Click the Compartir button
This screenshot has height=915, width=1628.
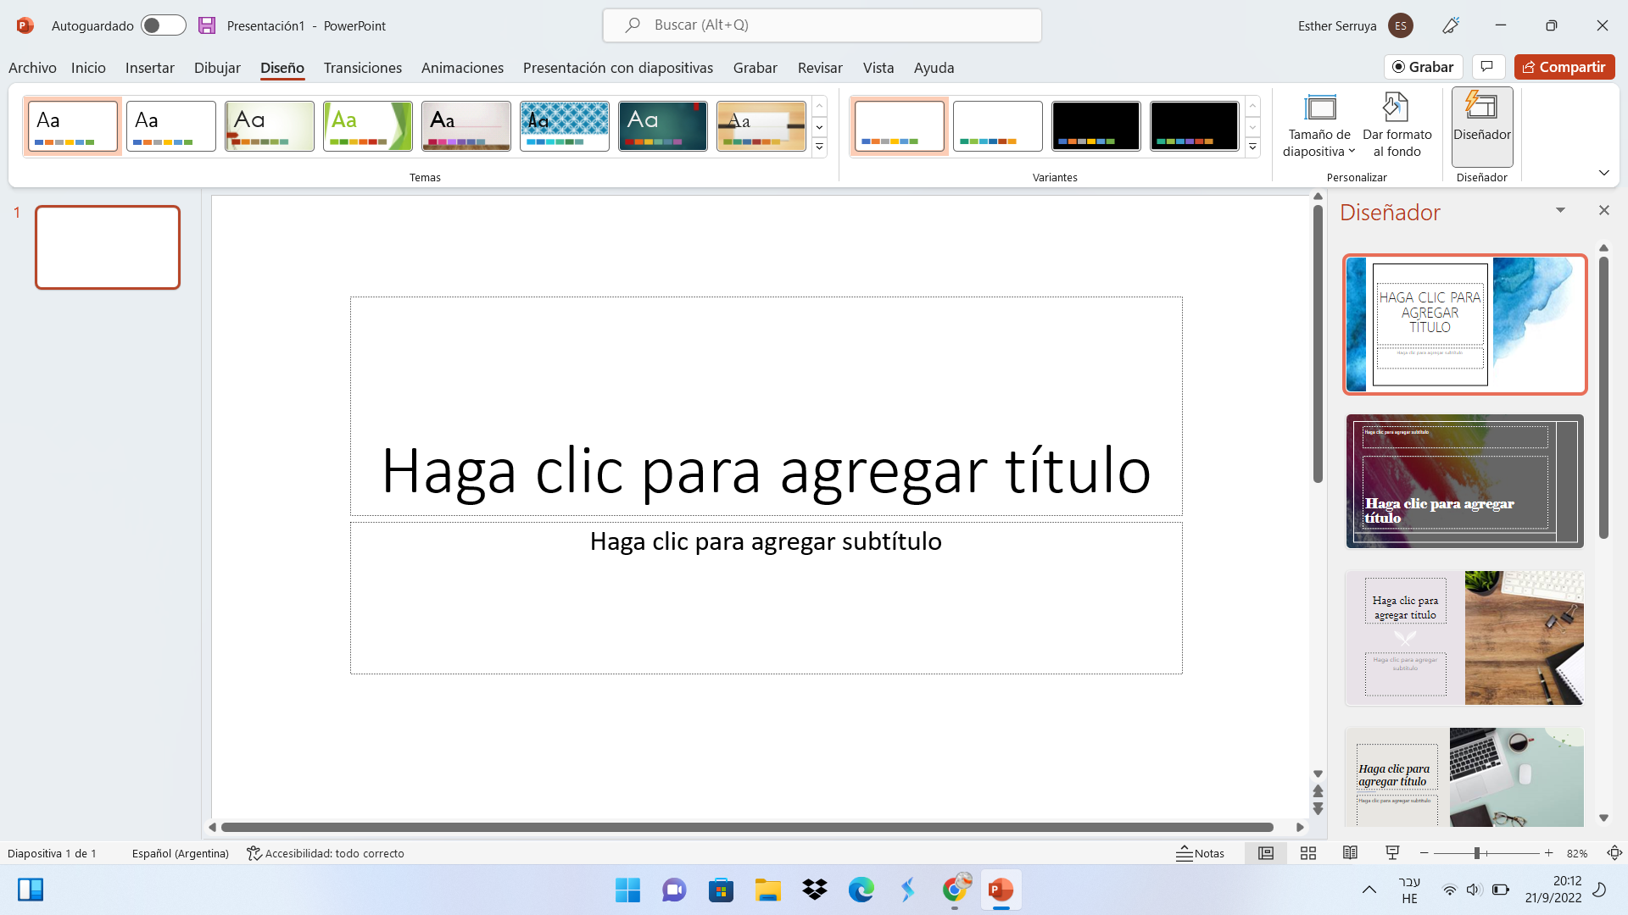click(1564, 67)
